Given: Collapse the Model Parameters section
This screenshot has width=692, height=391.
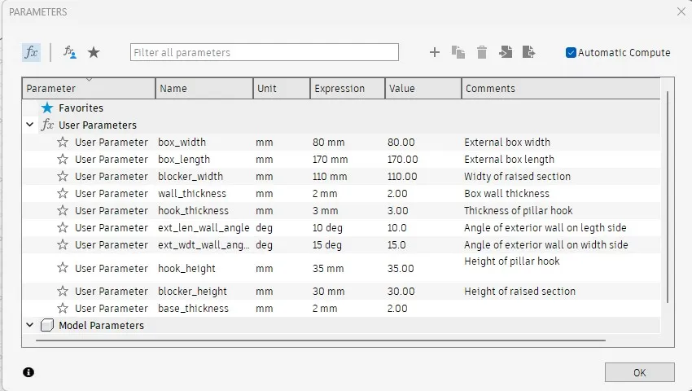Looking at the screenshot, I should point(30,326).
